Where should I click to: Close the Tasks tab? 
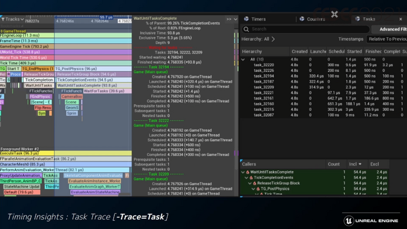[x=401, y=19]
